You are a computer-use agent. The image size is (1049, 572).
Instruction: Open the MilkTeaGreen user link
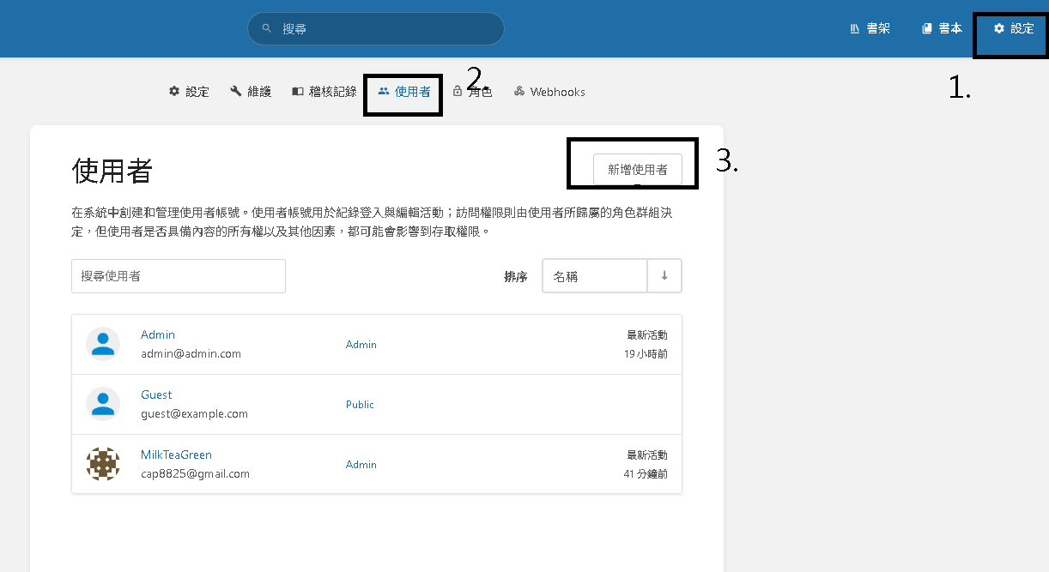pos(176,455)
